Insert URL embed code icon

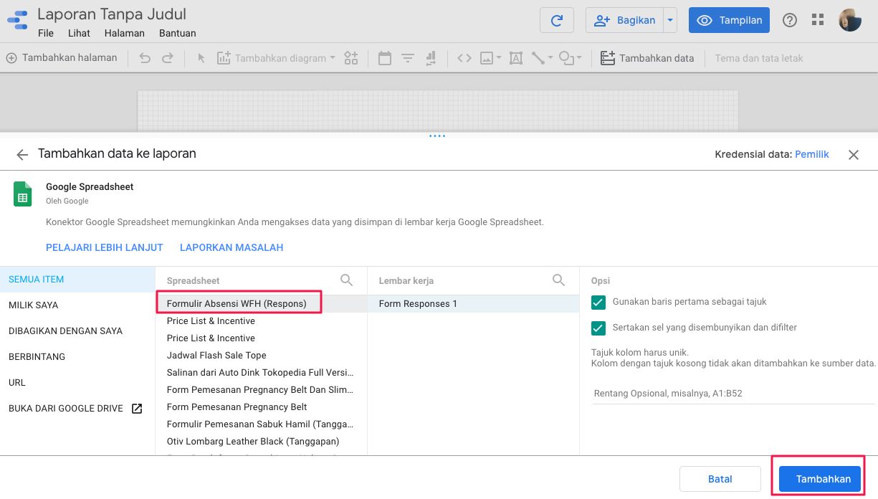pos(464,58)
